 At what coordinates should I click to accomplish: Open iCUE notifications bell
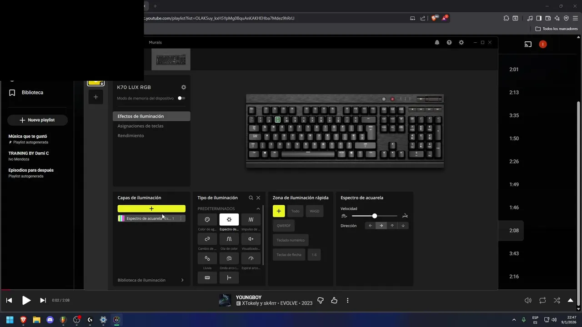[x=437, y=42]
